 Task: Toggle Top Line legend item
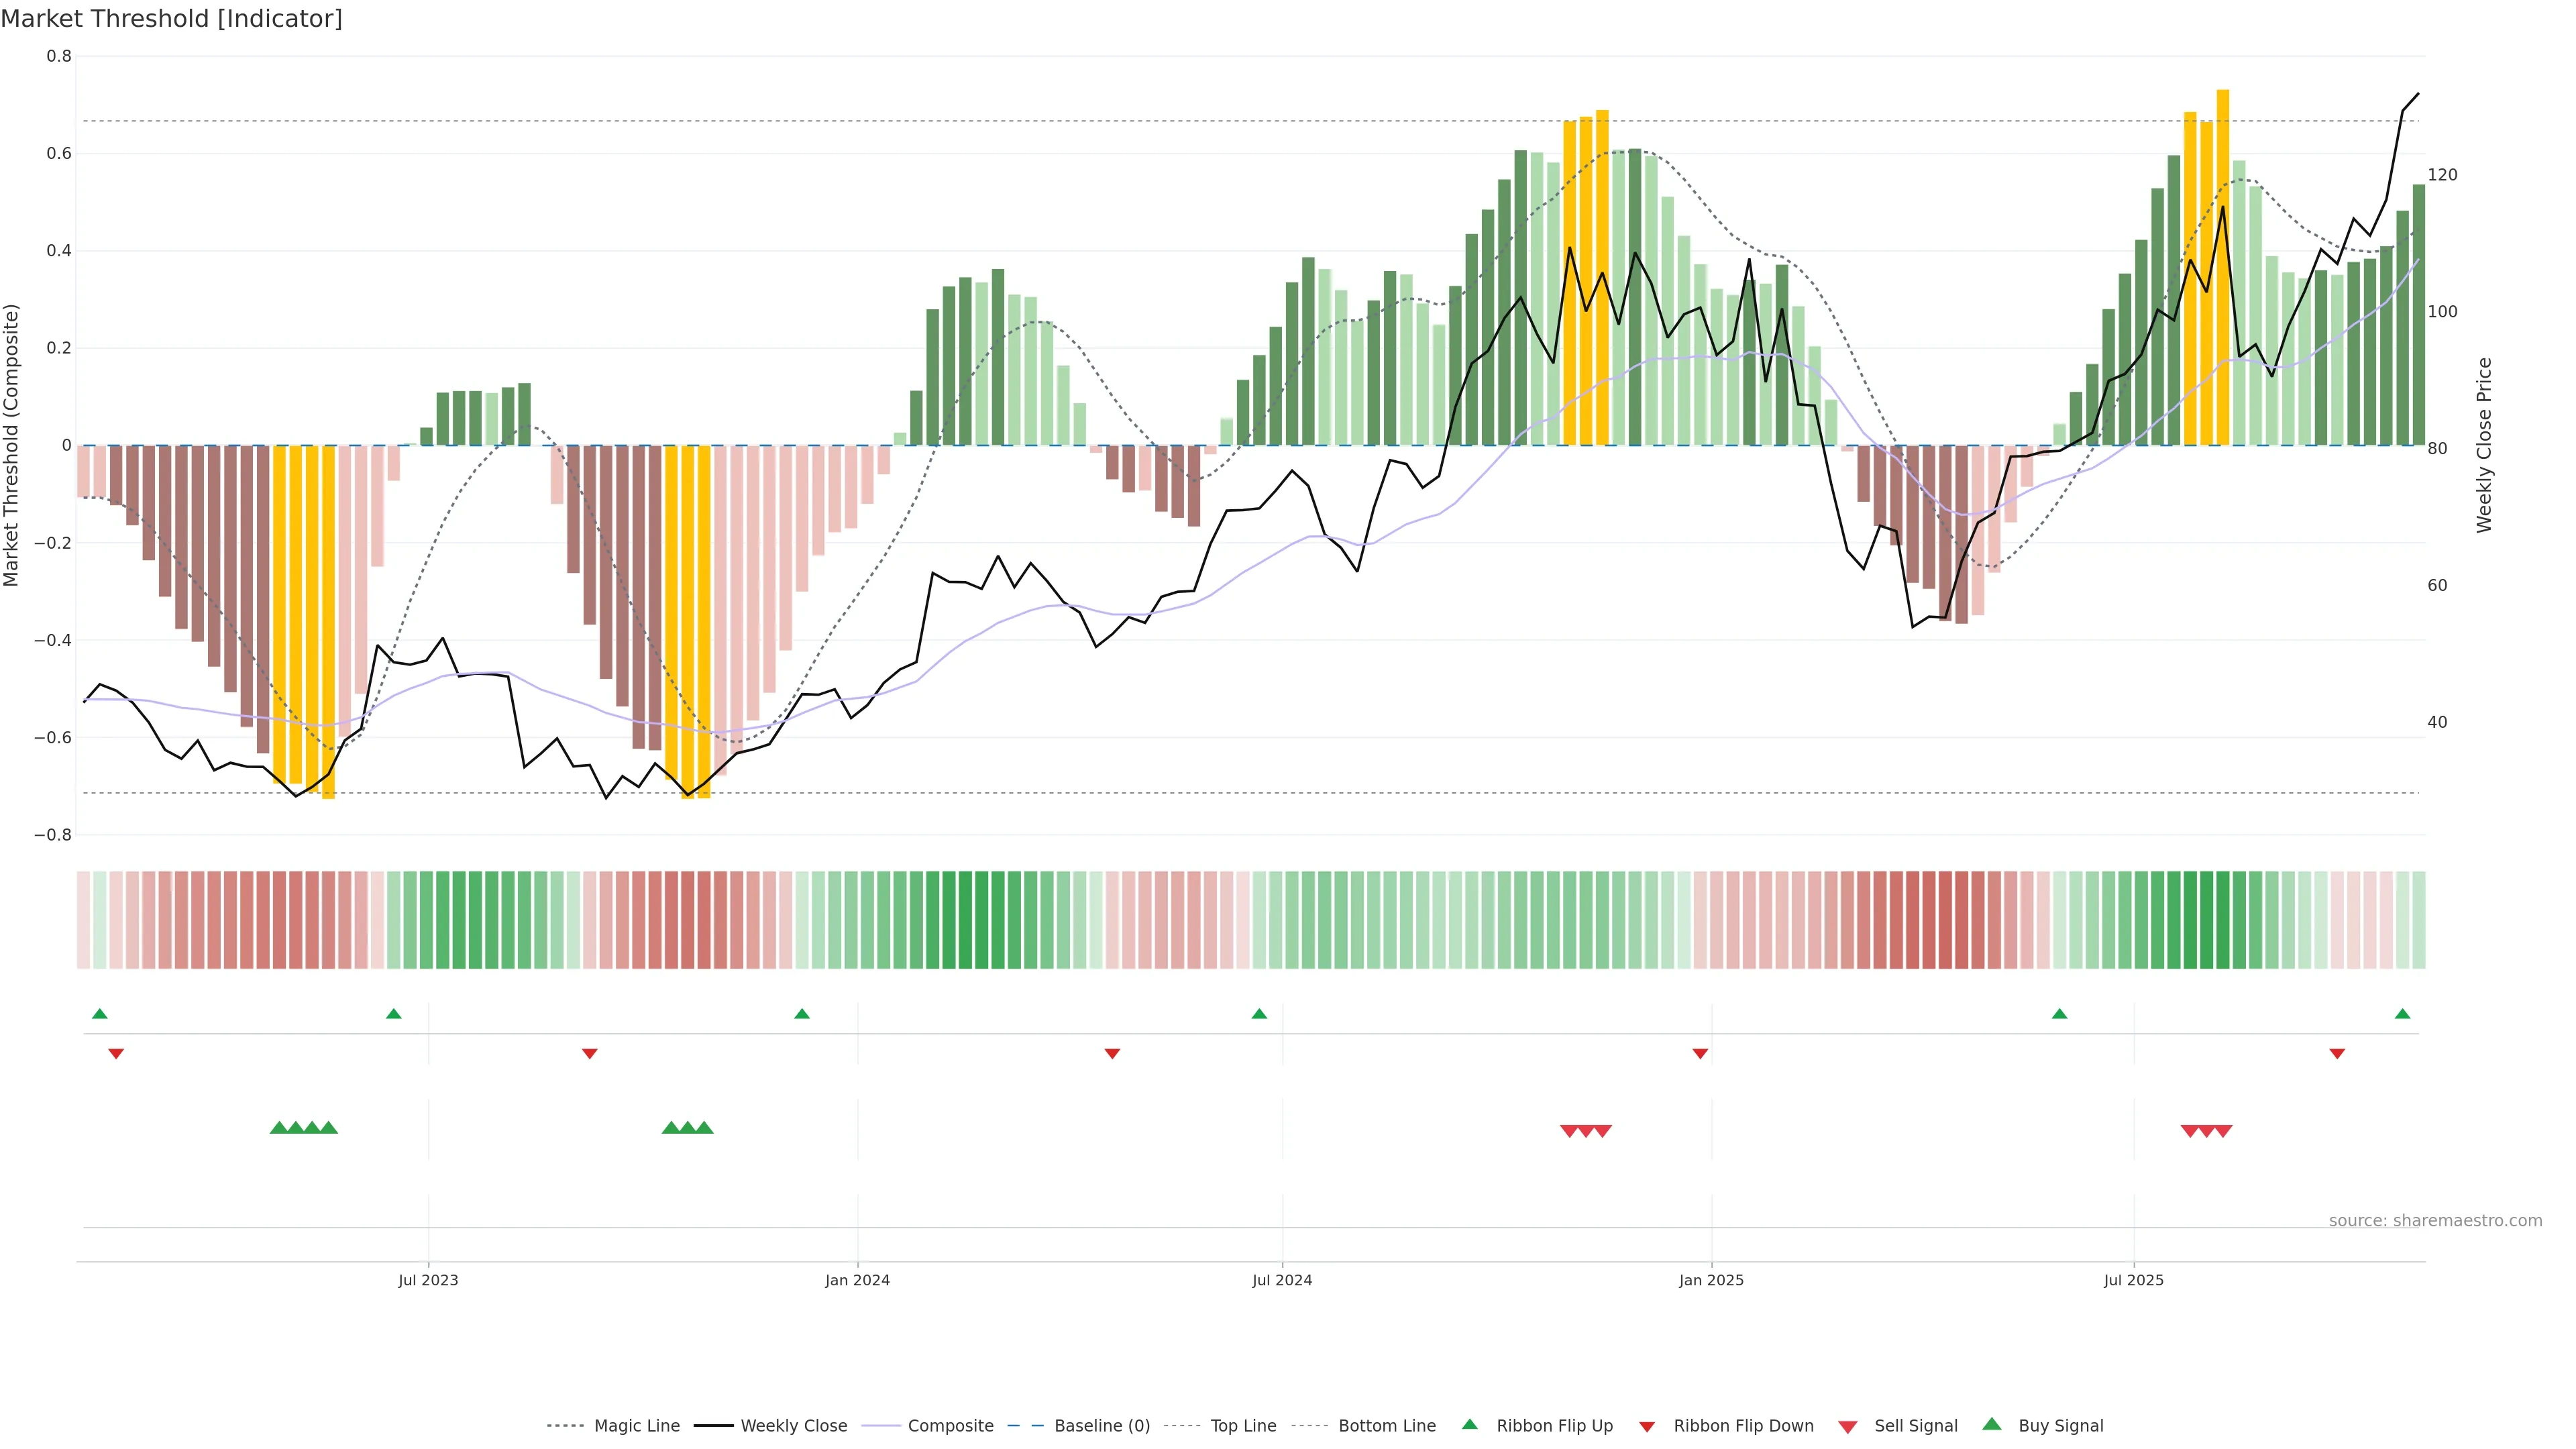point(1243,1425)
